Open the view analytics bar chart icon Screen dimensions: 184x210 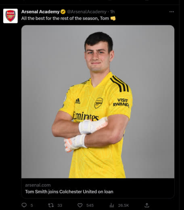pyautogui.click(x=112, y=205)
